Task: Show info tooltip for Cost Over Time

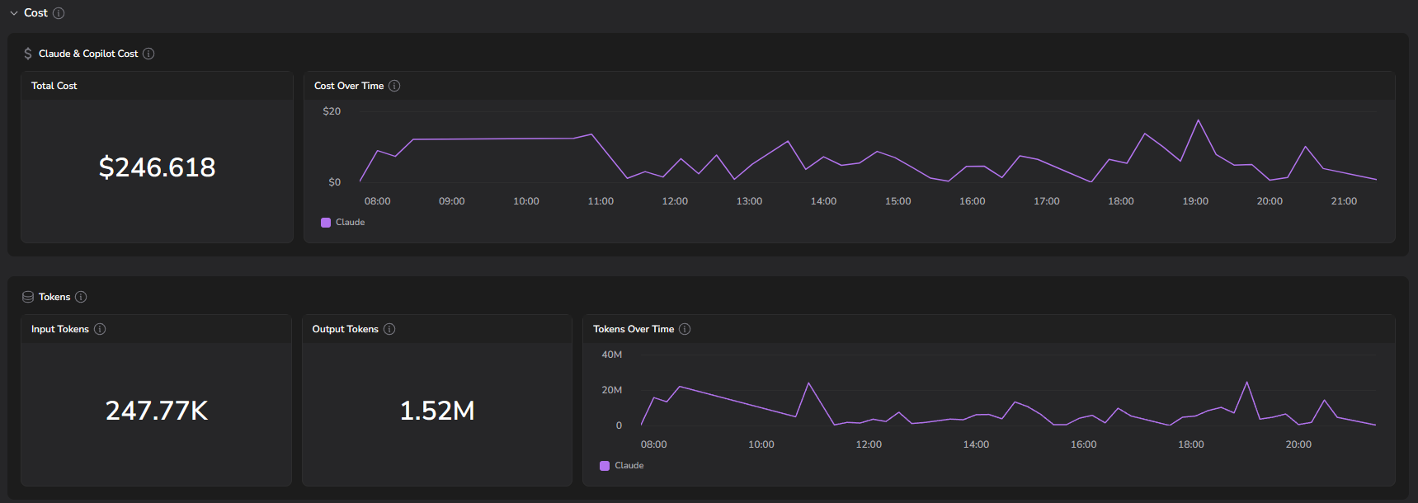Action: [x=394, y=86]
